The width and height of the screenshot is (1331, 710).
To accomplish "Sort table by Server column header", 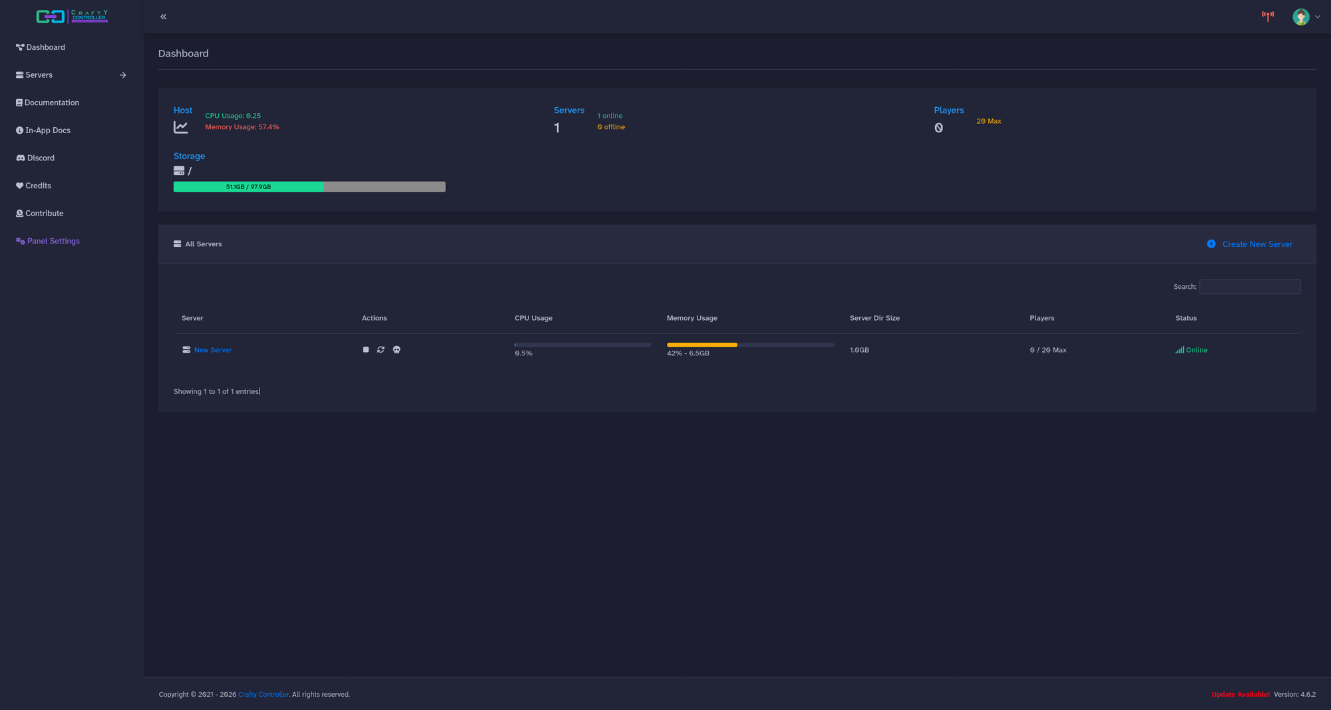I will 192,318.
